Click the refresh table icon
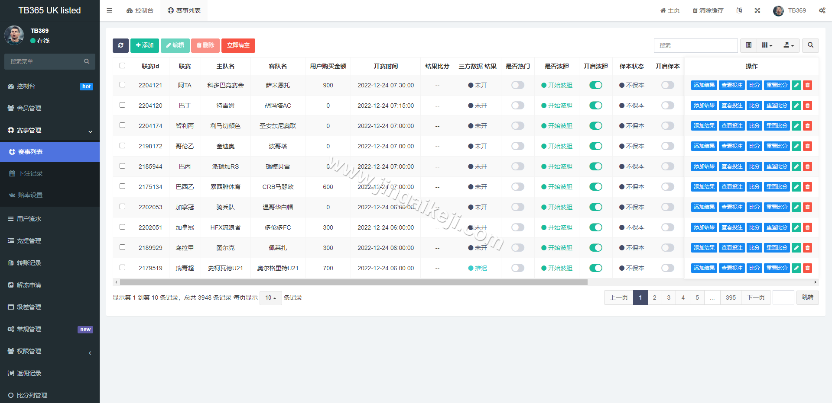The width and height of the screenshot is (832, 403). 120,45
